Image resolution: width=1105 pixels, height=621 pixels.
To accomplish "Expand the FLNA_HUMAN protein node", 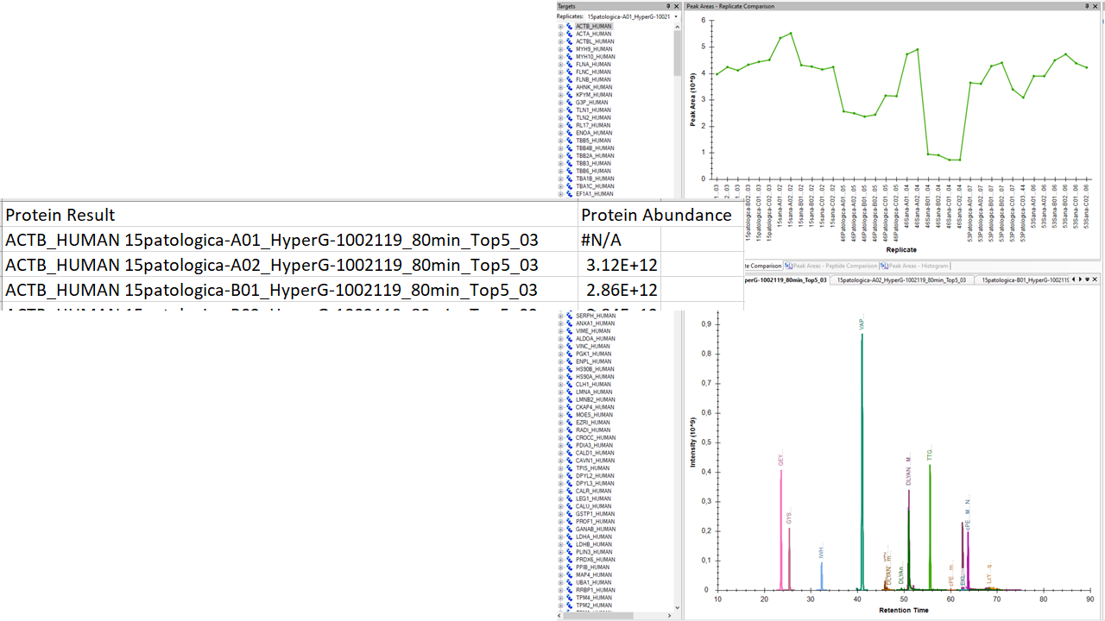I will click(x=560, y=65).
